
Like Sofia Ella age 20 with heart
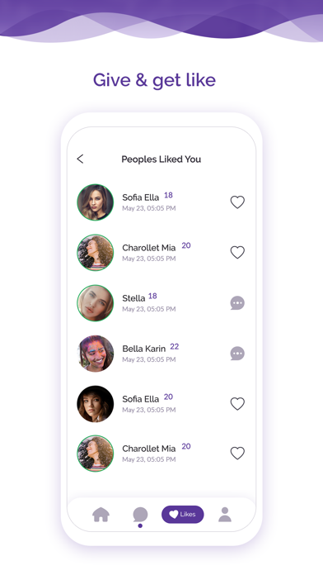(237, 404)
